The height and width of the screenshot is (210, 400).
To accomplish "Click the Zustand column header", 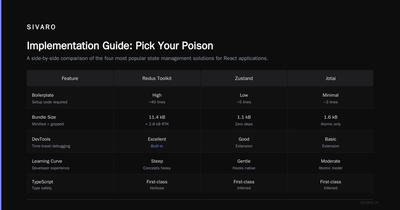I will coord(244,78).
